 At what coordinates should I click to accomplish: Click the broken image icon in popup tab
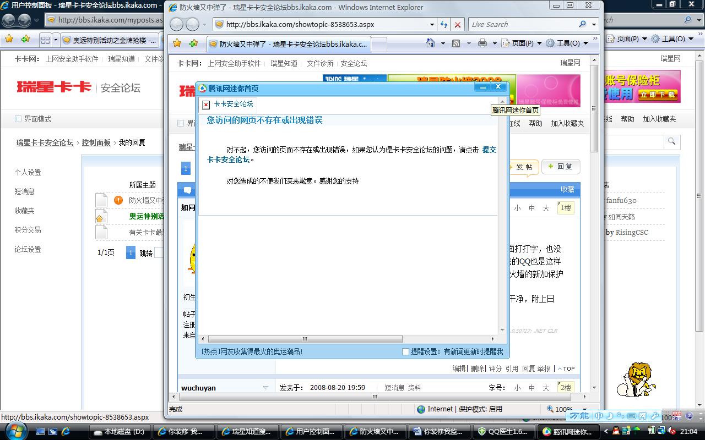[x=206, y=105]
